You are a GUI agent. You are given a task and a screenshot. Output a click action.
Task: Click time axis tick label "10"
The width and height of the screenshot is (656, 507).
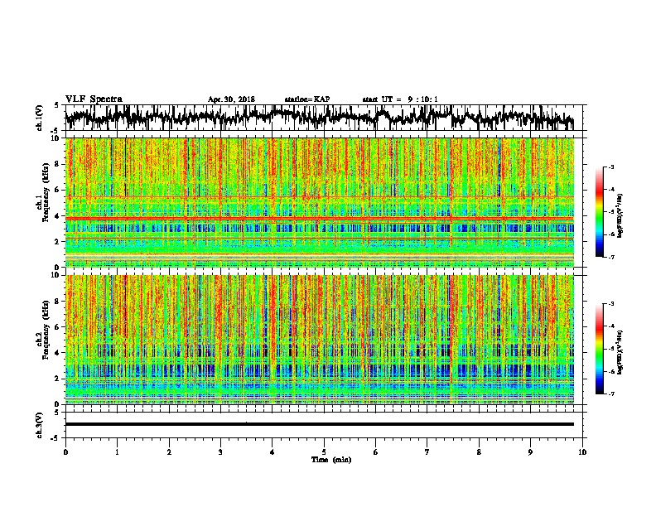[582, 452]
